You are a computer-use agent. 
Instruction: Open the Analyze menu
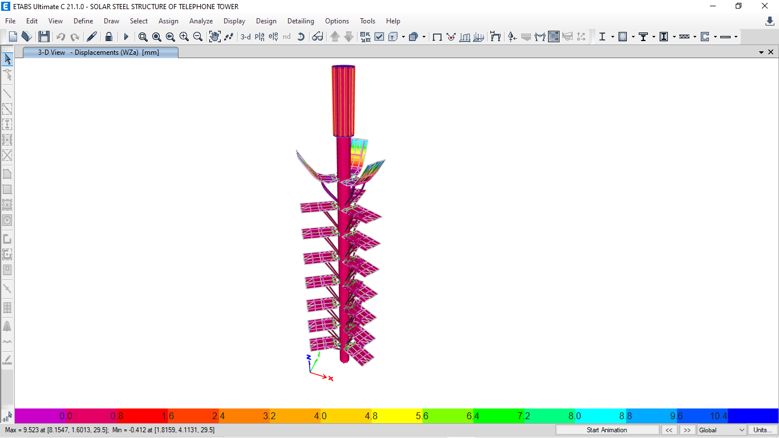201,21
